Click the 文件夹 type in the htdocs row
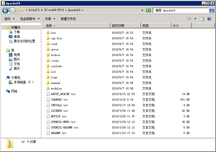 [x=147, y=55]
